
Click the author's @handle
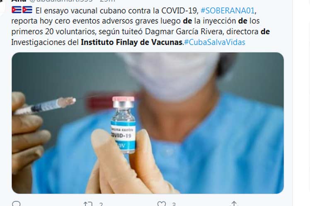coord(61,1)
